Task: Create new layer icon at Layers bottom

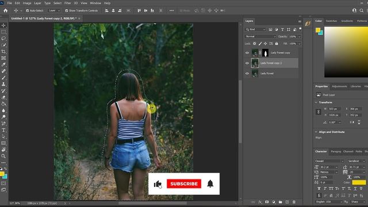Action: point(287,202)
